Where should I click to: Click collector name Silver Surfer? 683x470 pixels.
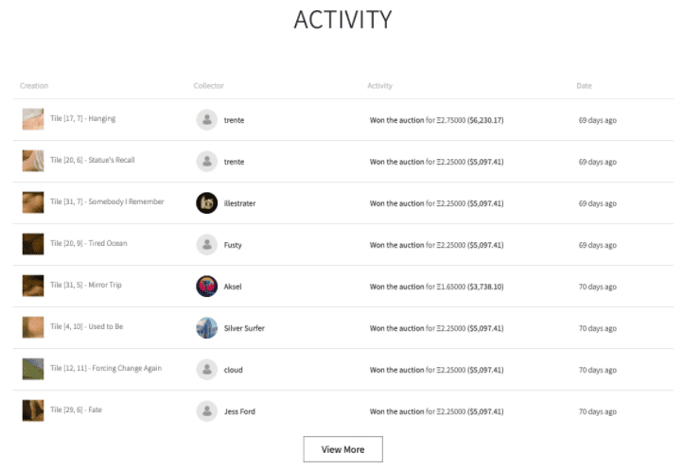[x=244, y=328]
